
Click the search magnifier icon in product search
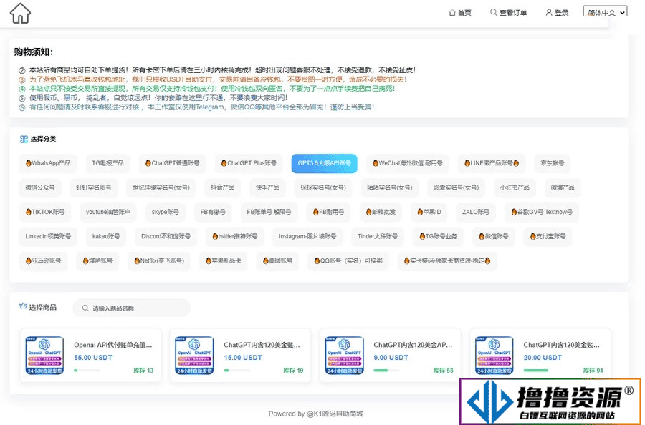(85, 308)
